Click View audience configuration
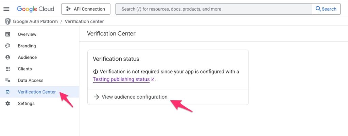This screenshot has height=136, width=348. point(134,97)
